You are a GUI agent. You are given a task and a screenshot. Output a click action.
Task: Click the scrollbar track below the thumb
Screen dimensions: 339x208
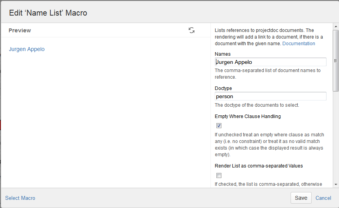[335, 136]
